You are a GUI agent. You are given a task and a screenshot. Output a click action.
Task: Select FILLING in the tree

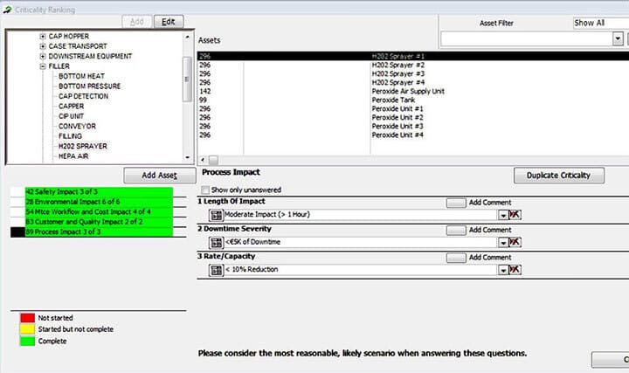70,136
